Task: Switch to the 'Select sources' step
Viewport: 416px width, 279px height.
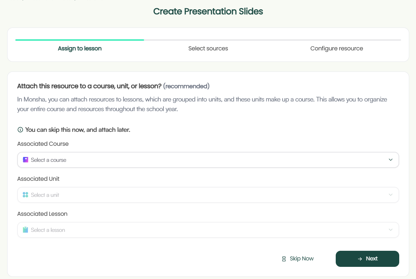Action: (x=208, y=49)
